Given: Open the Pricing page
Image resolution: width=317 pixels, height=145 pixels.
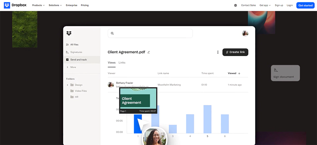Looking at the screenshot, I should click(x=85, y=5).
